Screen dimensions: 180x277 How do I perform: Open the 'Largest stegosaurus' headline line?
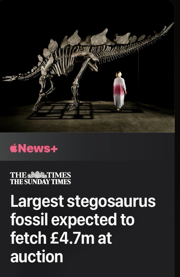[83, 202]
